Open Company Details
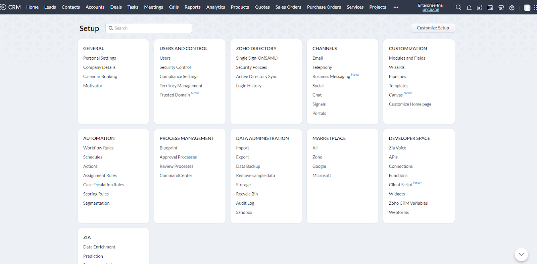Screen dimensions: 537x264 coord(99,67)
